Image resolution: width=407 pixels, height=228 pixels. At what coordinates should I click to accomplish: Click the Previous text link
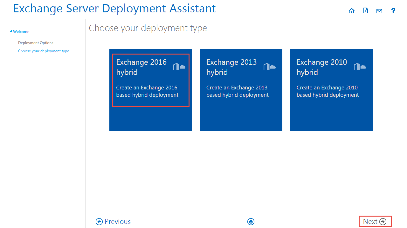coord(118,222)
